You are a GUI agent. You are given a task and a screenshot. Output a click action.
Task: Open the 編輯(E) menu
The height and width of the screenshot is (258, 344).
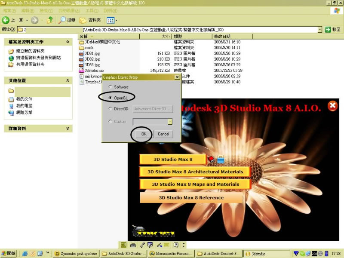28,11
